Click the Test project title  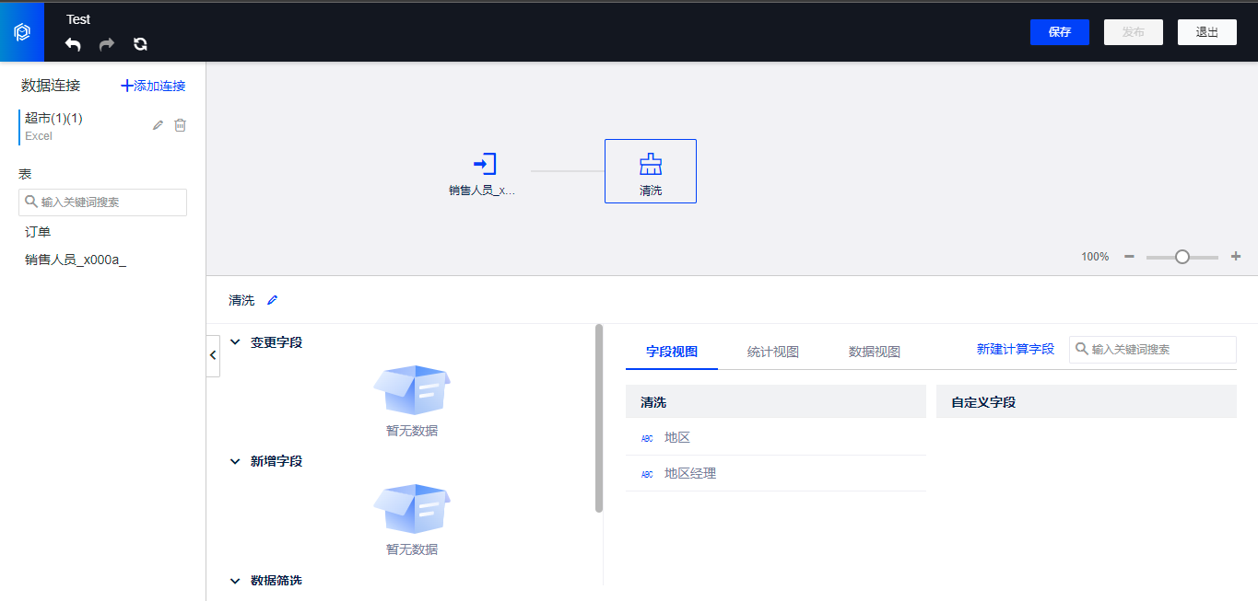coord(78,19)
